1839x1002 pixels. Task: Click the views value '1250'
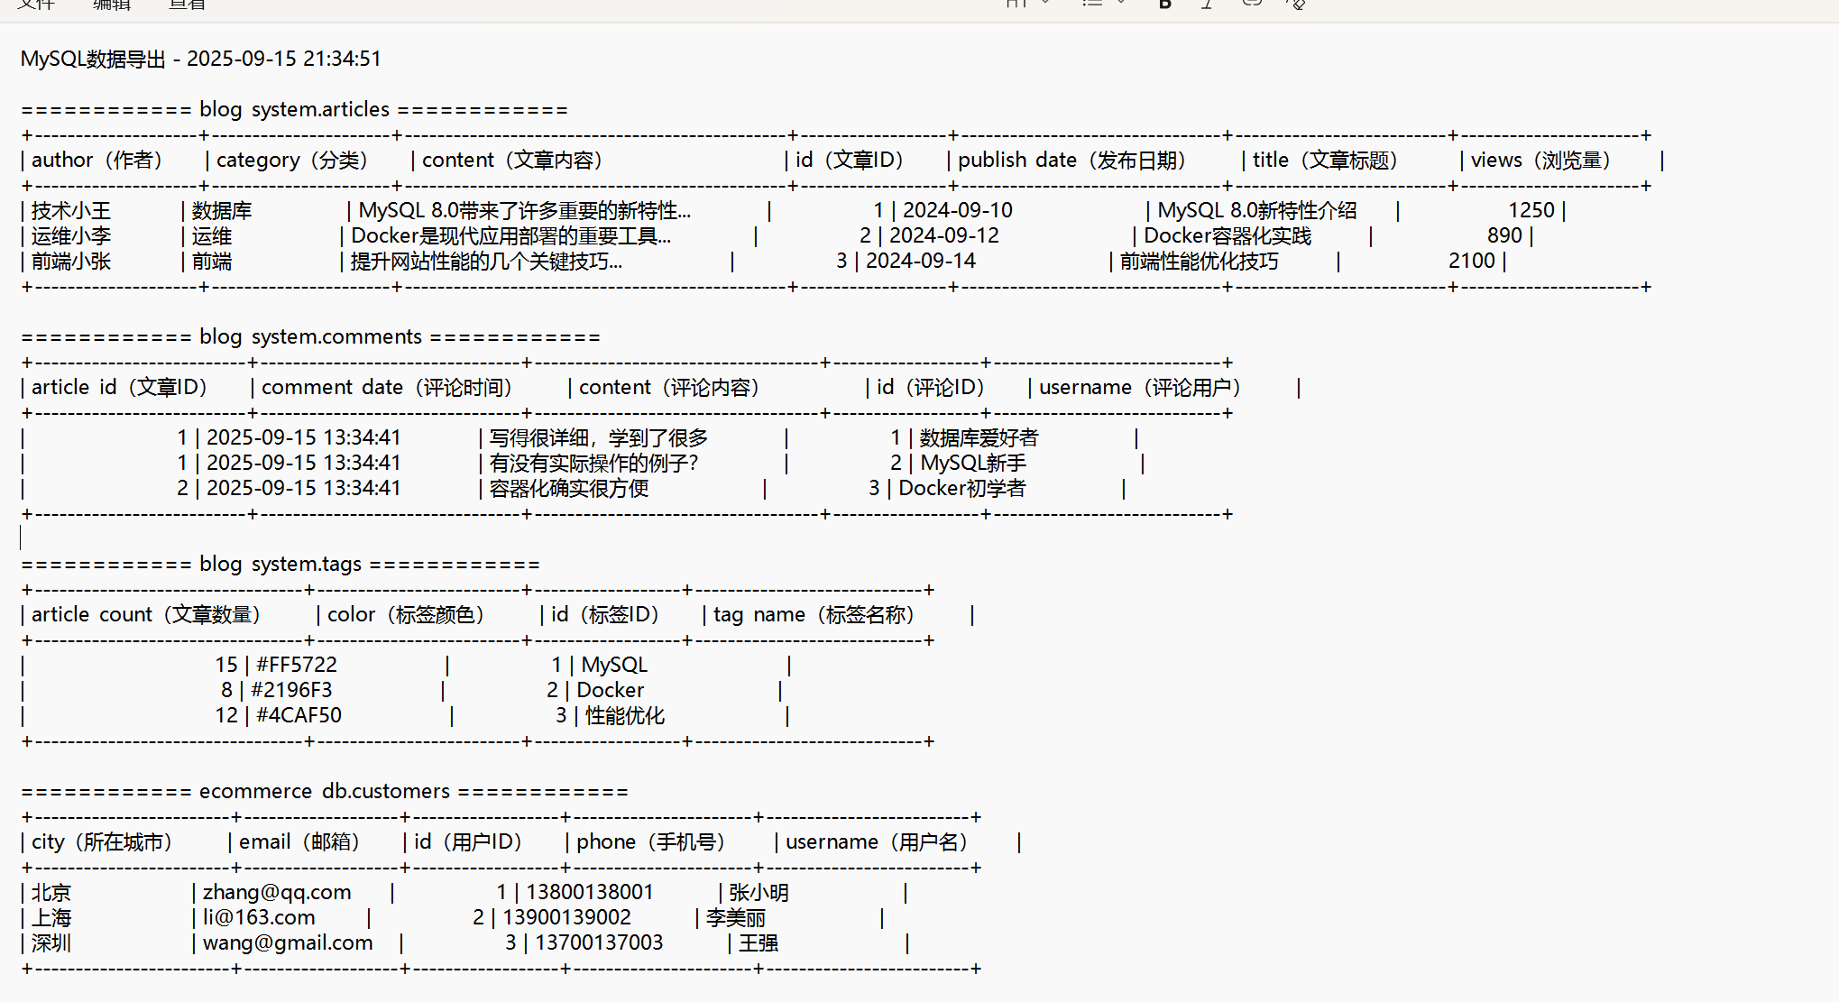pyautogui.click(x=1531, y=210)
